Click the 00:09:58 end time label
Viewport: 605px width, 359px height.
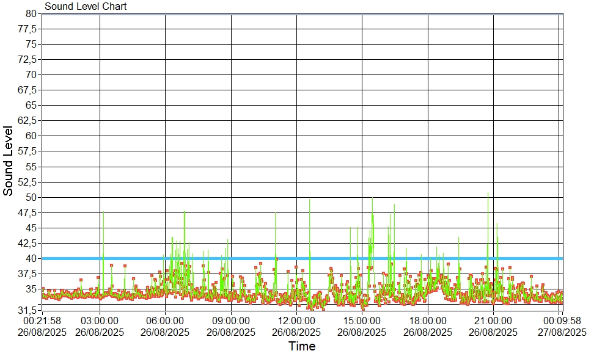[x=562, y=321]
